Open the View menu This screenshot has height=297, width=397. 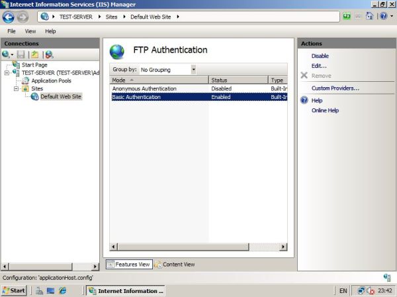(x=30, y=31)
